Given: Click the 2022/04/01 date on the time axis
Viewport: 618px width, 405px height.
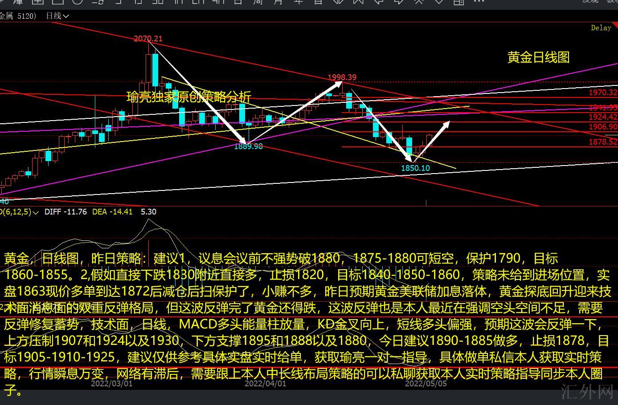Looking at the screenshot, I should coord(266,383).
